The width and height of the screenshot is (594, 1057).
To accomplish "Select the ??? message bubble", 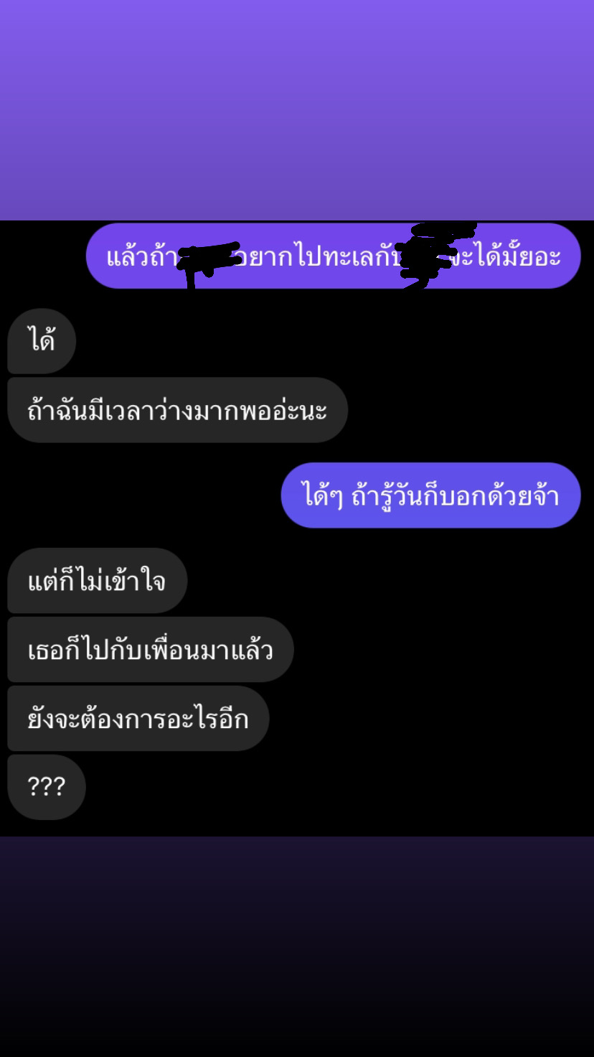I will point(46,787).
